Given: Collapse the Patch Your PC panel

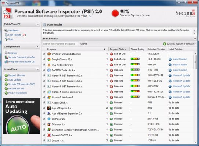Looking at the screenshot, I should point(37,24).
